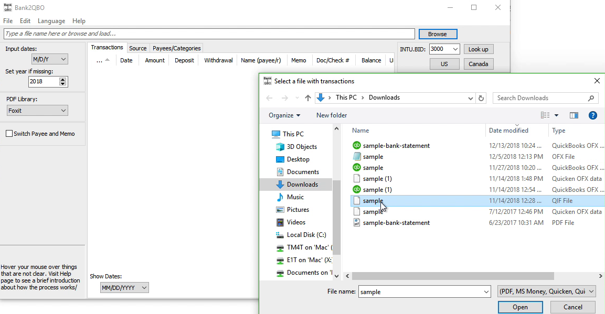Click the This PC computer icon

[276, 134]
